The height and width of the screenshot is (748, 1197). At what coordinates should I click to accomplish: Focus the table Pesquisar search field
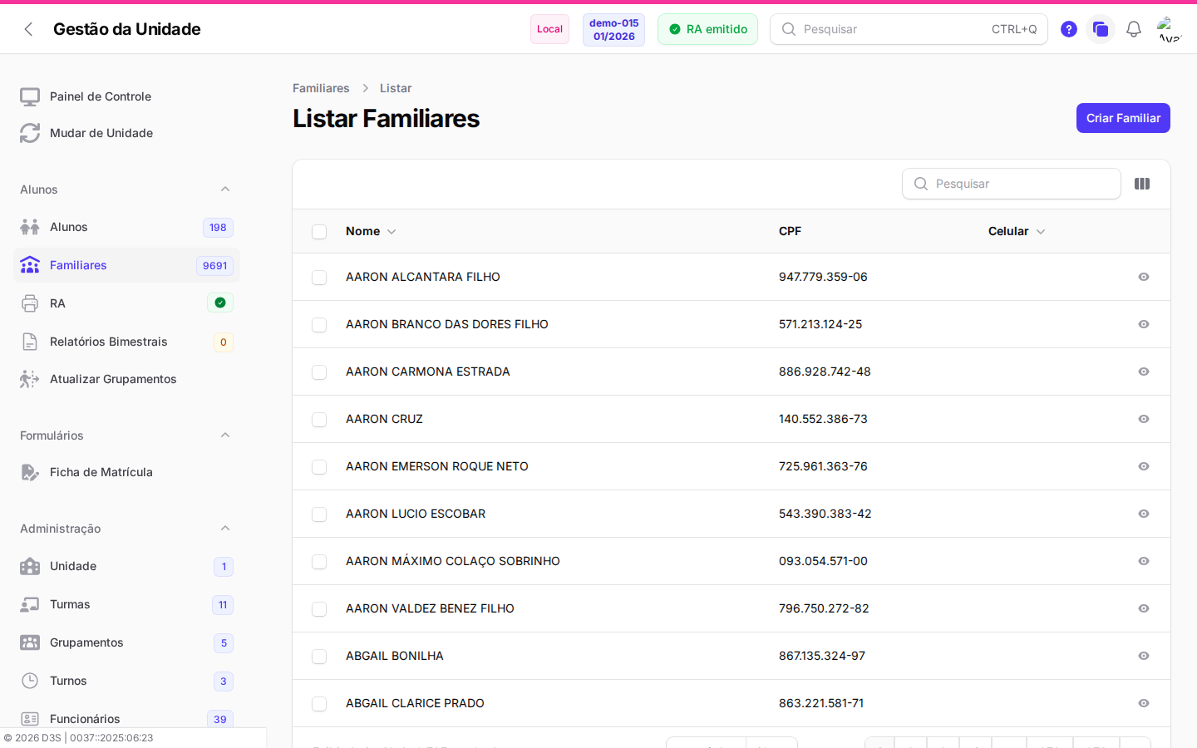(x=1012, y=184)
